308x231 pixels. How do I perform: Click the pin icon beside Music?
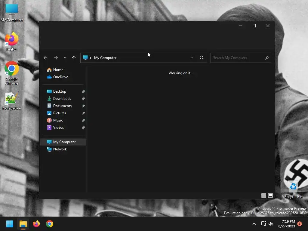(x=84, y=120)
